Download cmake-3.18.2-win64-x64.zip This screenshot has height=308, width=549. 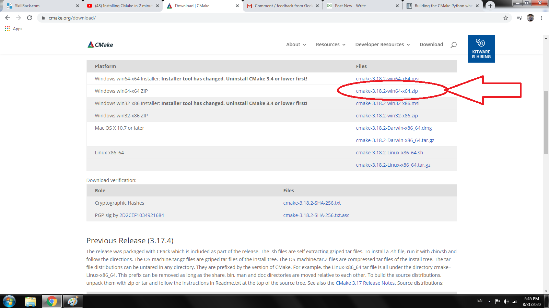(387, 91)
